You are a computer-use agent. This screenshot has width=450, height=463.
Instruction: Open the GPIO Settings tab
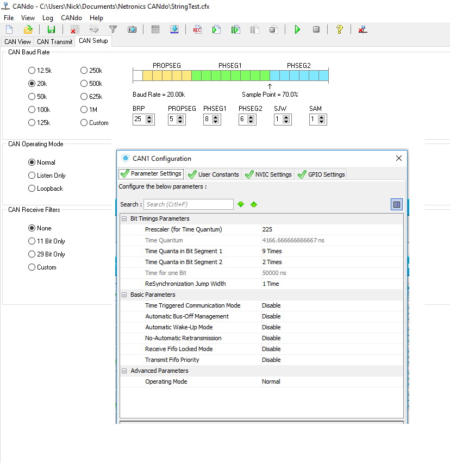tap(321, 174)
